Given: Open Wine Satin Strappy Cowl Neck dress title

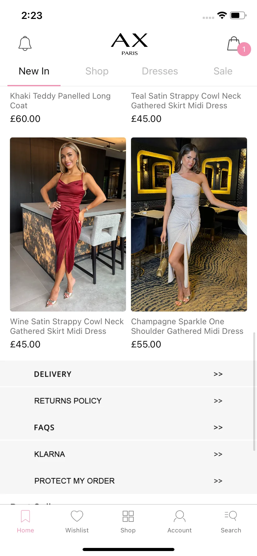Looking at the screenshot, I should pyautogui.click(x=67, y=326).
